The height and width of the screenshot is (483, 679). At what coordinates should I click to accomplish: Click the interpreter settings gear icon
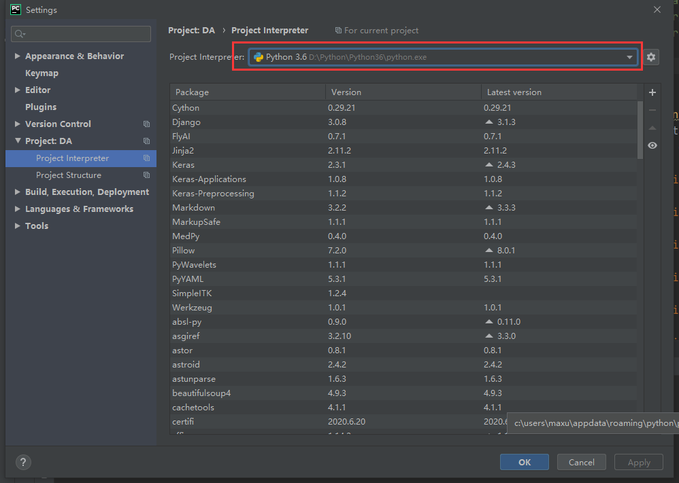click(x=651, y=58)
